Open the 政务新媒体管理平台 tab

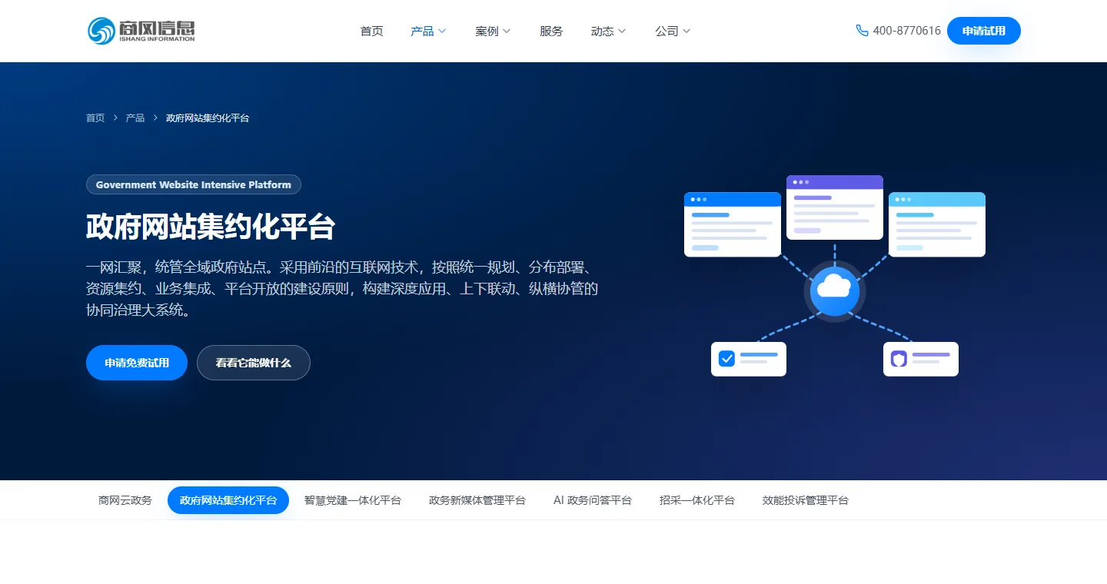[x=477, y=500]
